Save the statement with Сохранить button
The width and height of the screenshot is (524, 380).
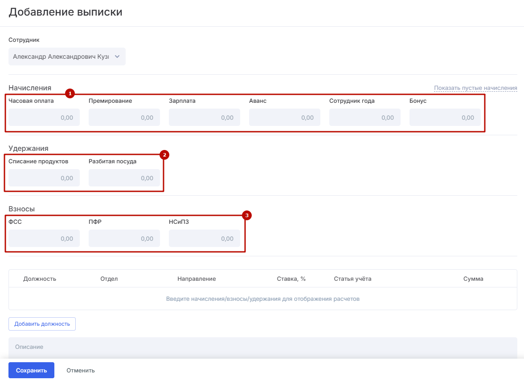click(31, 370)
